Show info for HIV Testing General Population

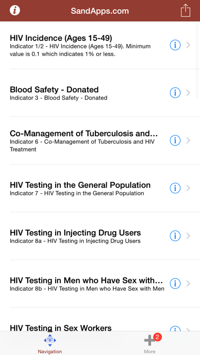pos(175,188)
